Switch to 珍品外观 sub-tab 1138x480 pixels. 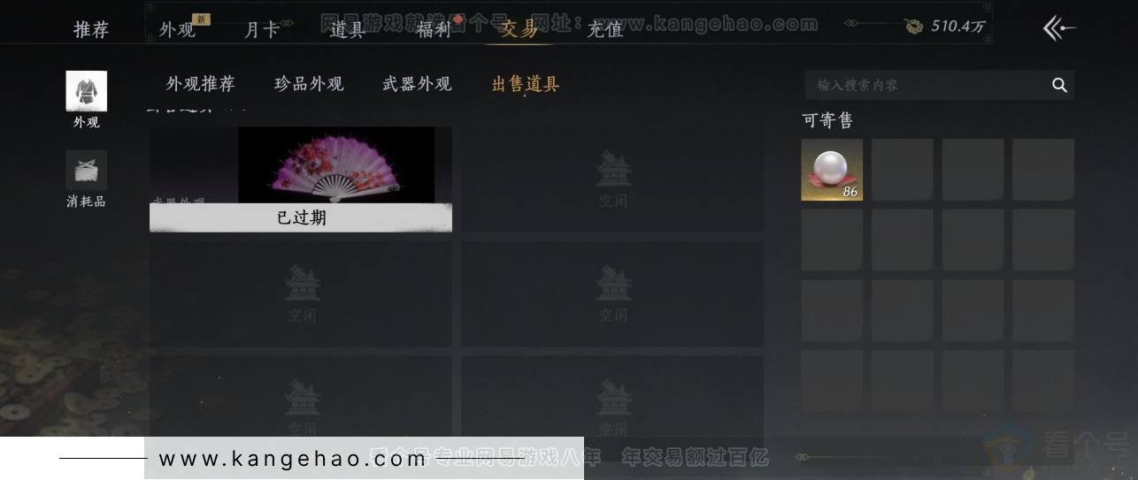pyautogui.click(x=309, y=84)
